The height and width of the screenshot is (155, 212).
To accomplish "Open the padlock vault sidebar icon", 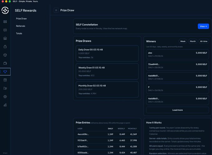I will (x=5, y=47).
